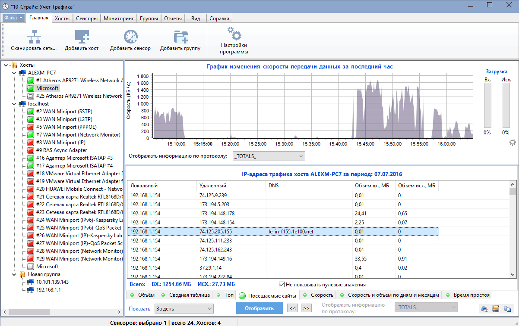Click the Объем вх., МБ column header
This screenshot has height=326, width=519.
[x=373, y=186]
